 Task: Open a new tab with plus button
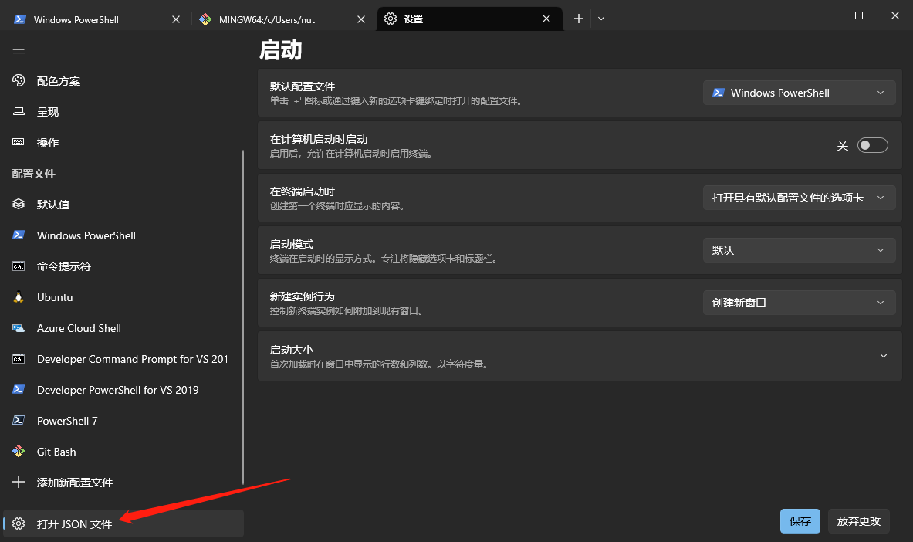coord(578,19)
